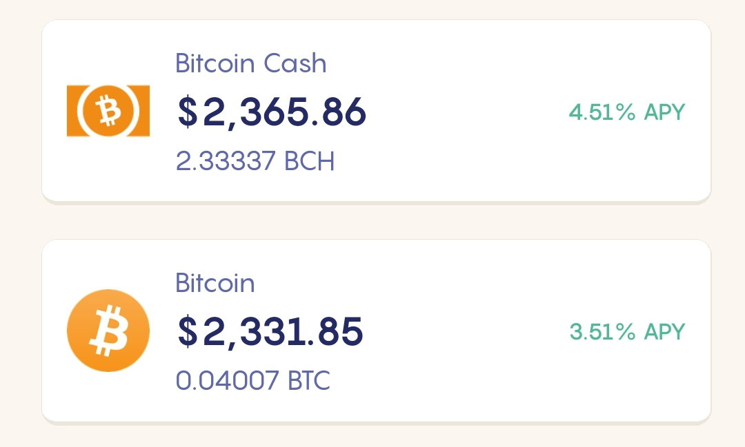Click the blank background between the two cards
This screenshot has width=745, height=447.
click(375, 222)
